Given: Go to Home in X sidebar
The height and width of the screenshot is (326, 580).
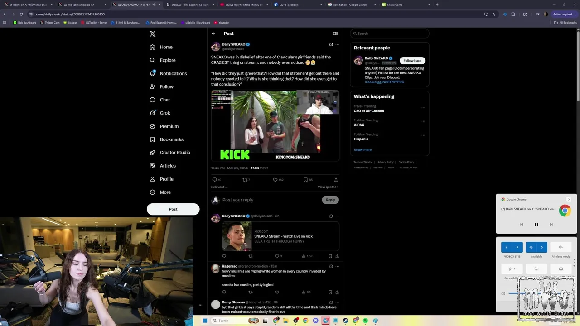Looking at the screenshot, I should pyautogui.click(x=161, y=47).
